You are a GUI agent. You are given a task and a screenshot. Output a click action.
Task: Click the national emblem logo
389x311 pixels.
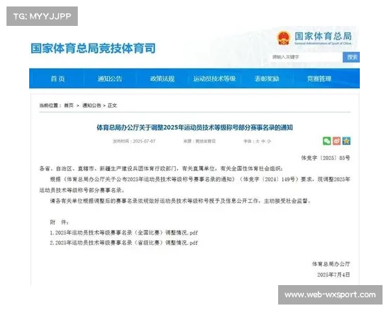(x=283, y=38)
